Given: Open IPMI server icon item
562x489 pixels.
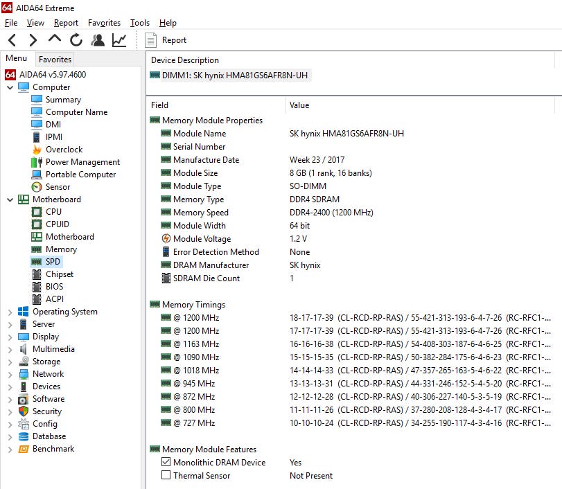Looking at the screenshot, I should click(36, 137).
